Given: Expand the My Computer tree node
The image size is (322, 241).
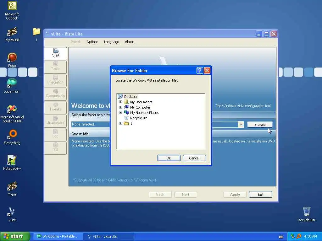Looking at the screenshot, I should [120, 107].
